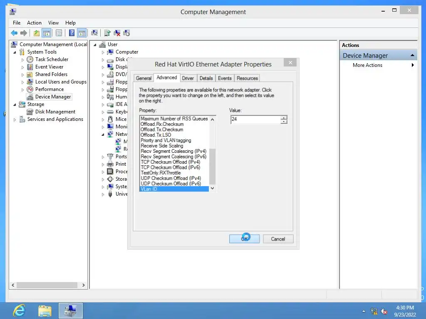Image resolution: width=426 pixels, height=319 pixels.
Task: Click the Cancel button
Action: coord(278,239)
